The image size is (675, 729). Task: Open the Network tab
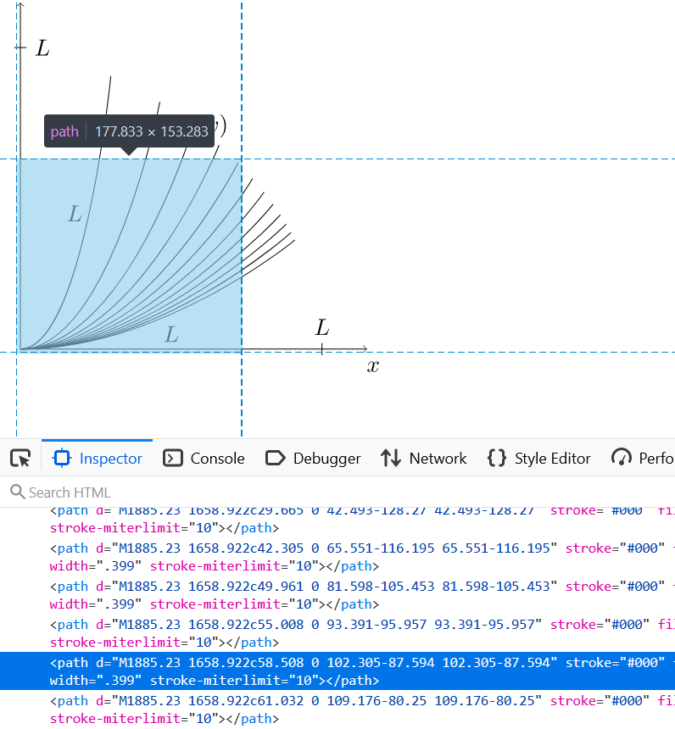(x=423, y=459)
